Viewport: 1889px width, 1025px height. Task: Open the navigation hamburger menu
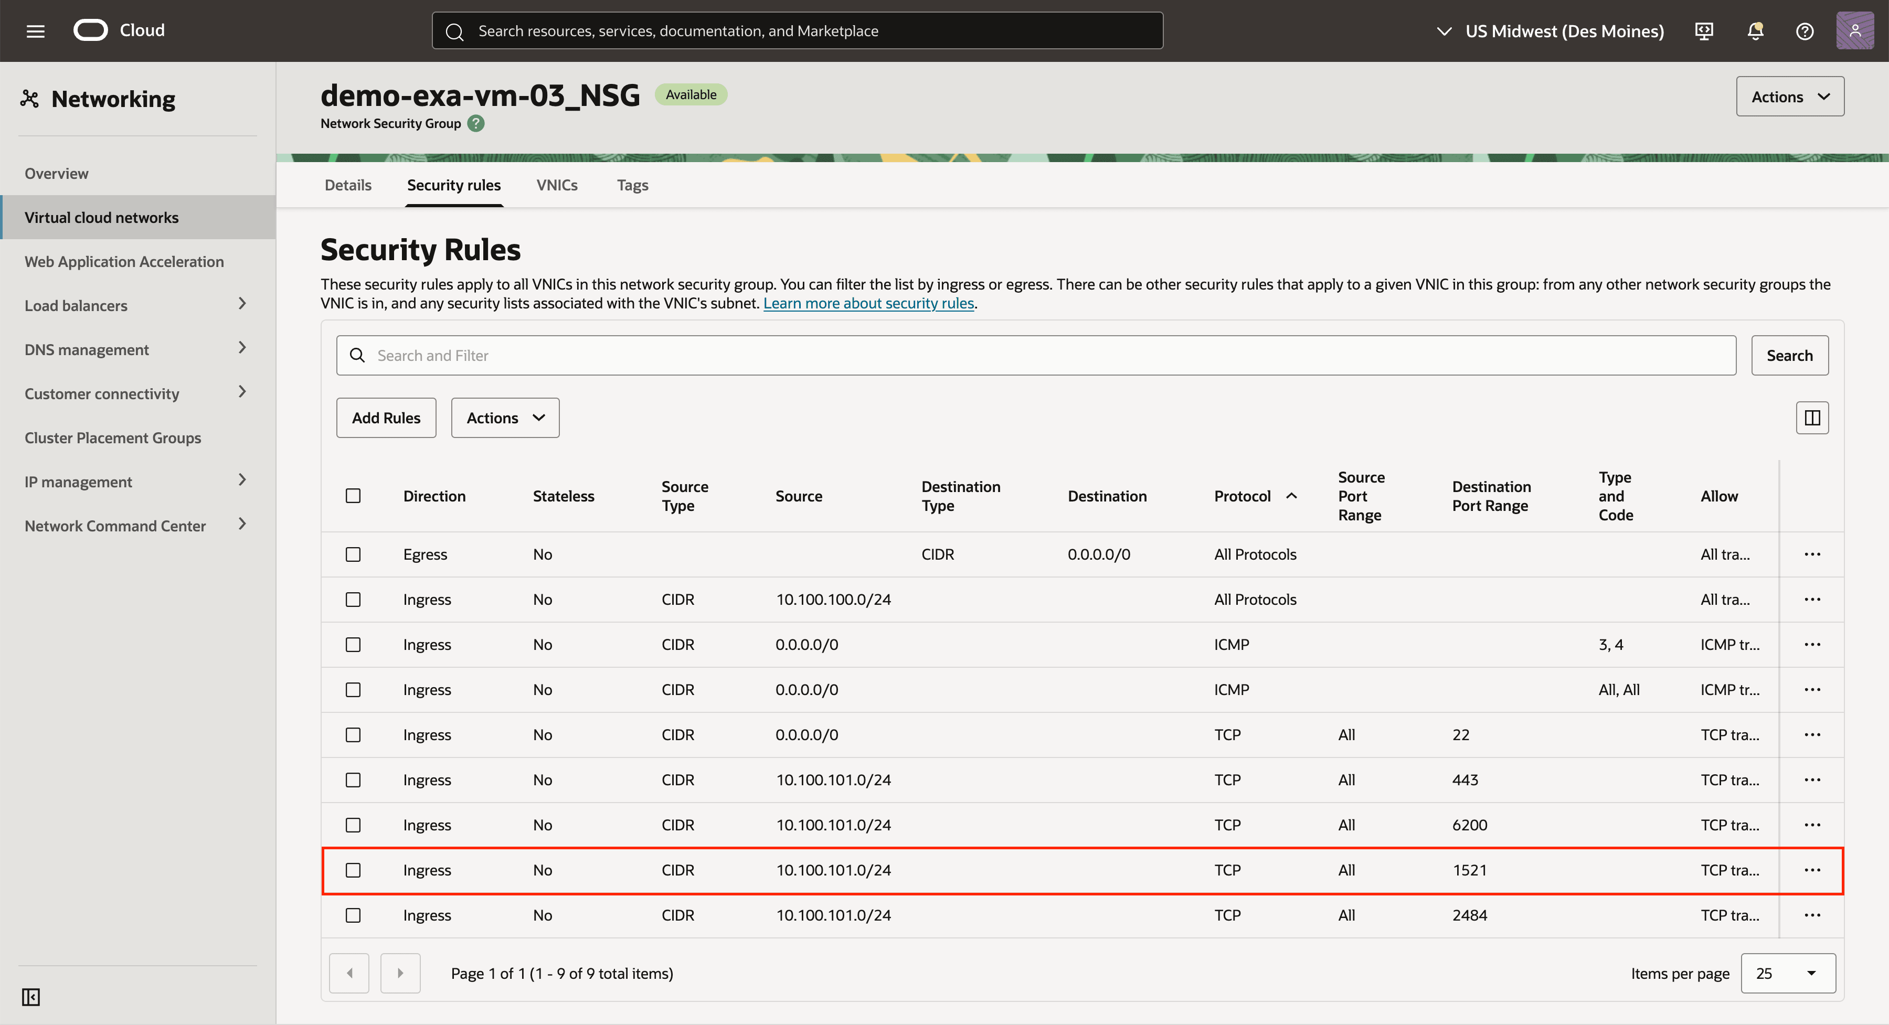click(x=35, y=30)
